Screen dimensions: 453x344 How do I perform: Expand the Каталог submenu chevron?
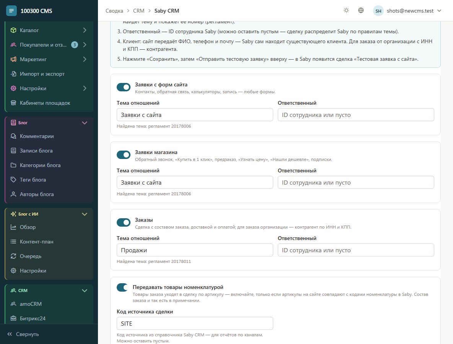point(85,30)
